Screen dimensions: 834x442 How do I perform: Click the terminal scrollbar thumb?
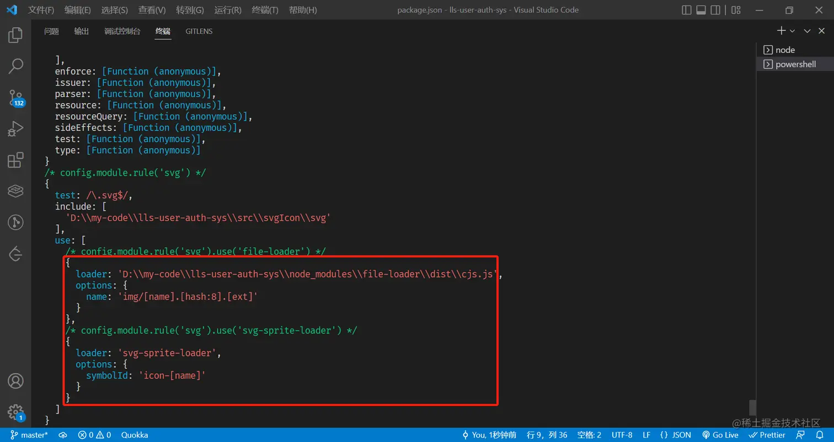pos(752,407)
